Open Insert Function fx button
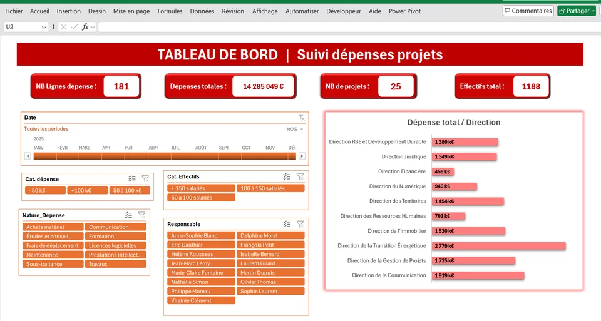This screenshot has width=601, height=321. click(x=85, y=27)
